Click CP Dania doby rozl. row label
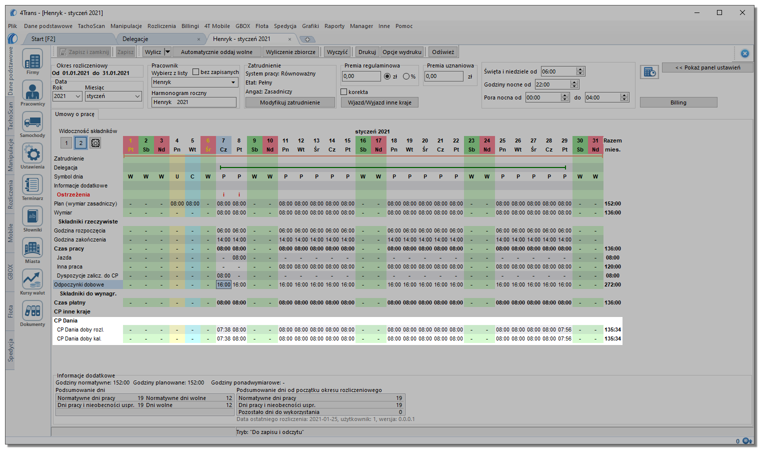 (80, 329)
